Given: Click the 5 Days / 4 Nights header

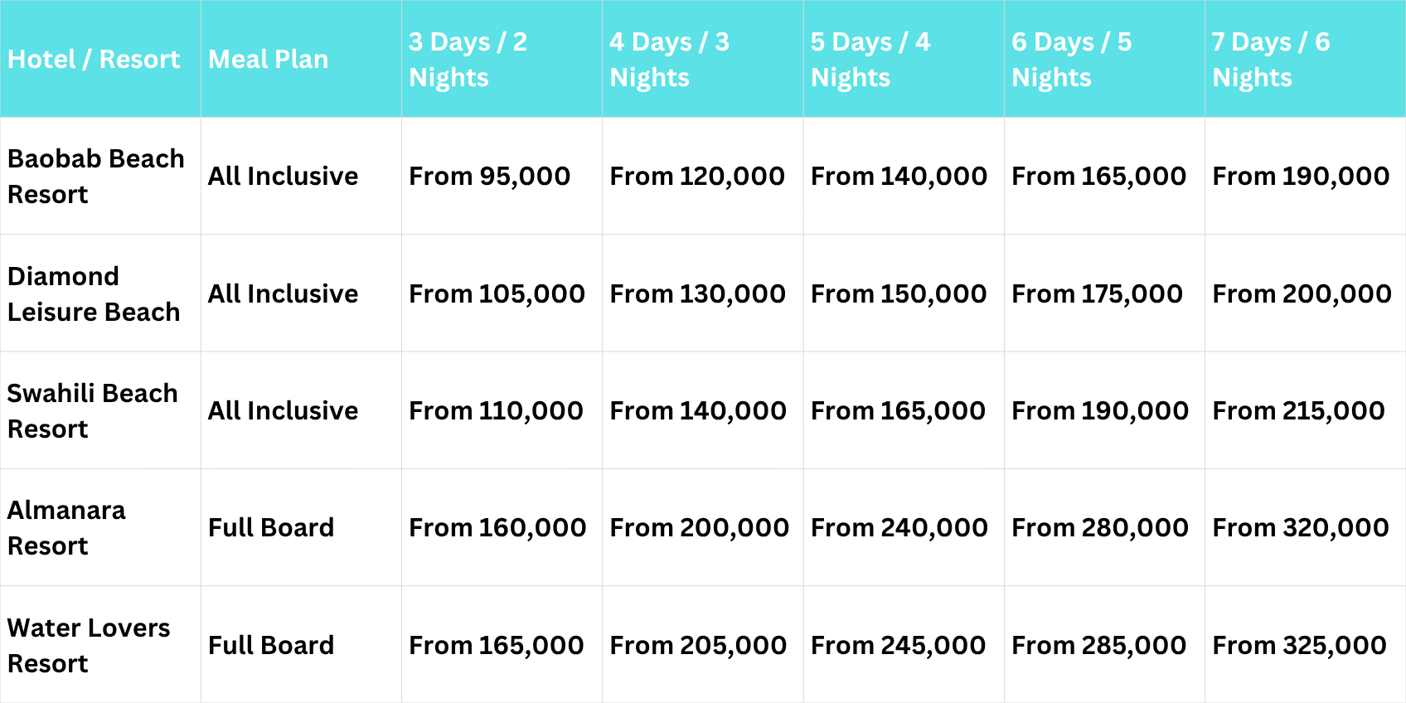Looking at the screenshot, I should point(870,60).
